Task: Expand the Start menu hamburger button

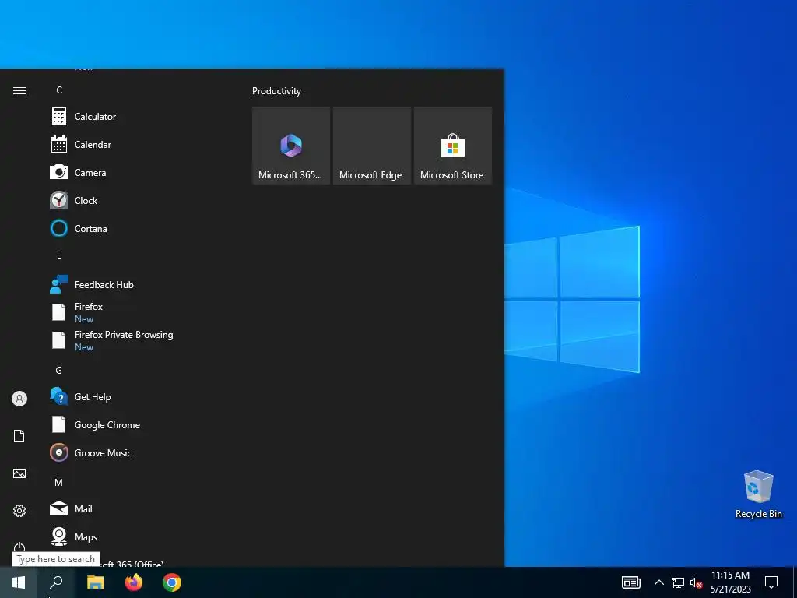Action: [x=19, y=90]
